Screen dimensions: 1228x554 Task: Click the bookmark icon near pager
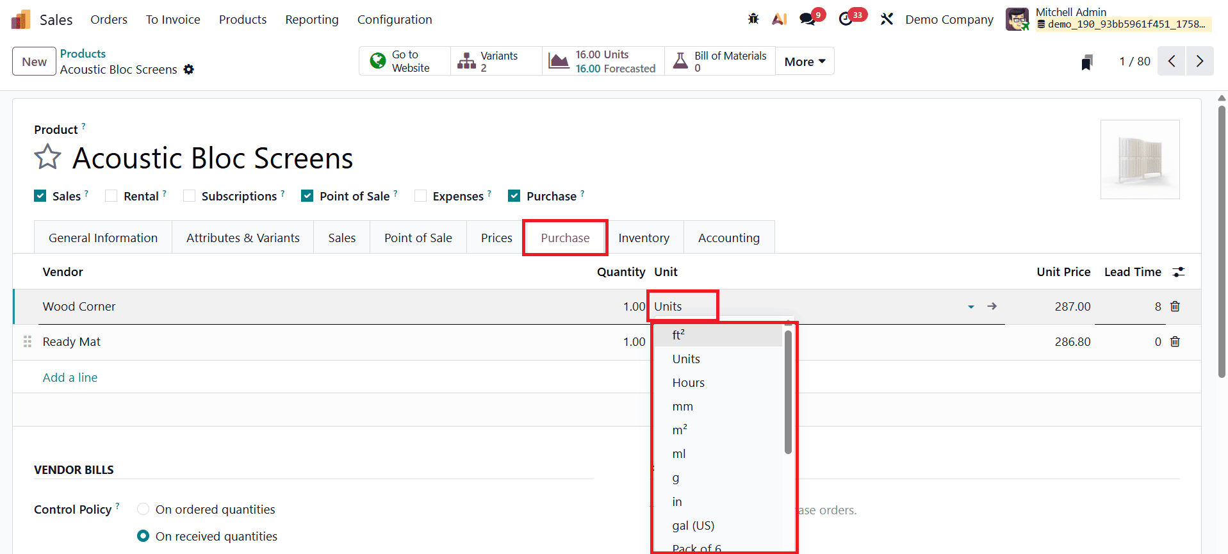pos(1086,62)
